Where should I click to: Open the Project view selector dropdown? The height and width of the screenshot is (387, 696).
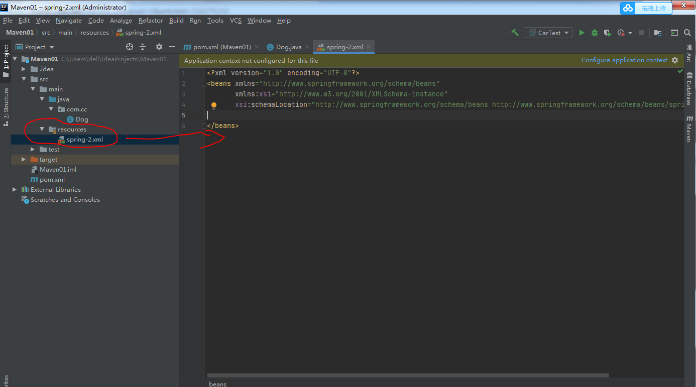[x=35, y=47]
